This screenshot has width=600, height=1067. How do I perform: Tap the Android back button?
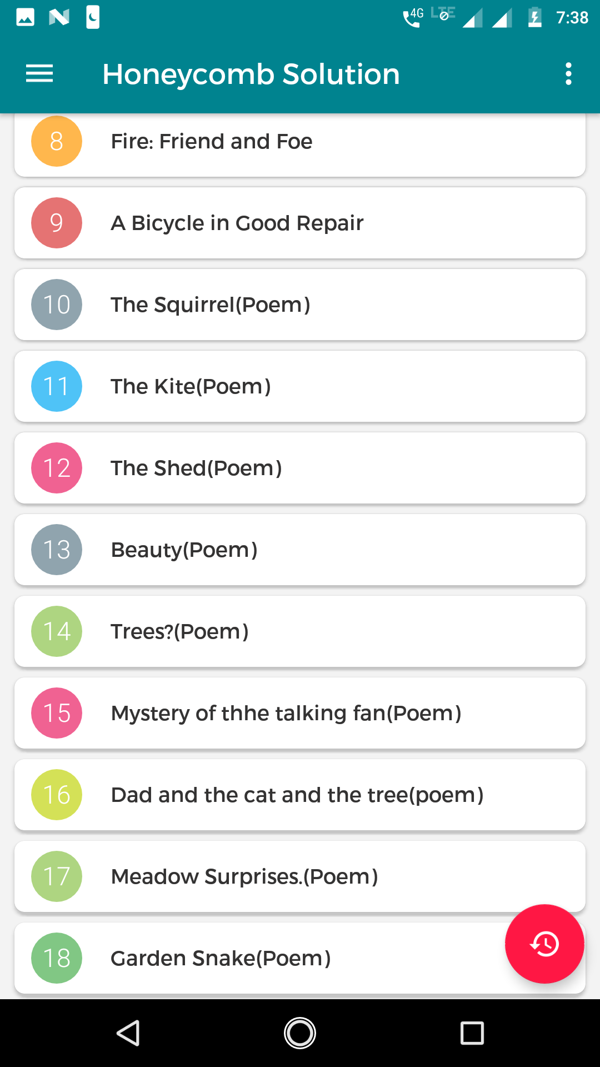tap(128, 1033)
